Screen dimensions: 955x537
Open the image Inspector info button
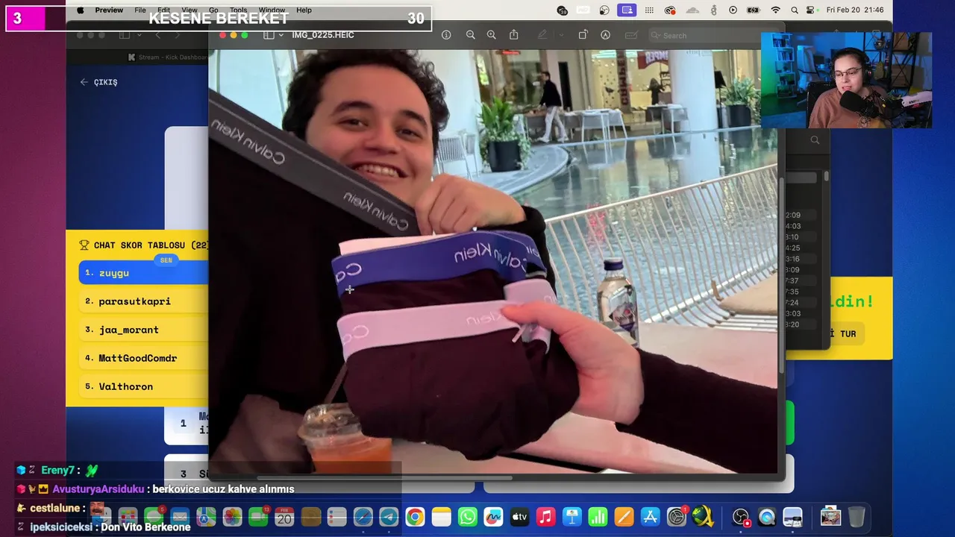tap(446, 35)
